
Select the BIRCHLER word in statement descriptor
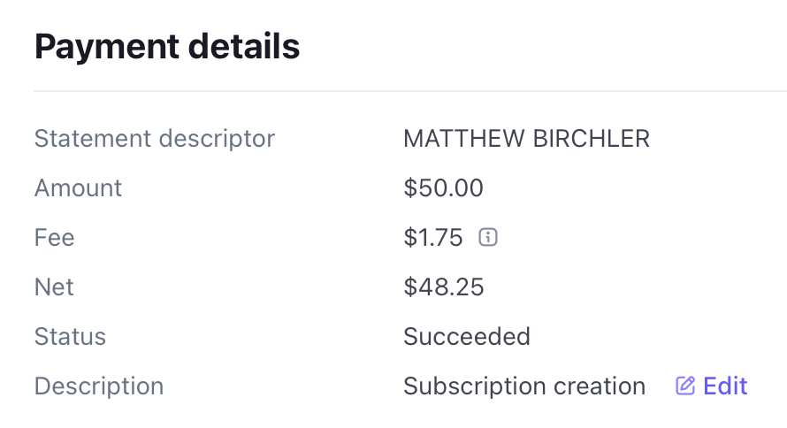tap(592, 139)
